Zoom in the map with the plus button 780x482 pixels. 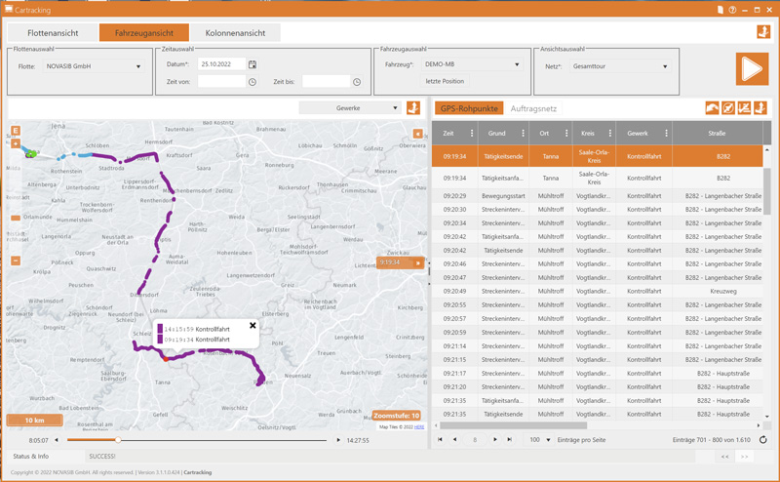pyautogui.click(x=16, y=143)
